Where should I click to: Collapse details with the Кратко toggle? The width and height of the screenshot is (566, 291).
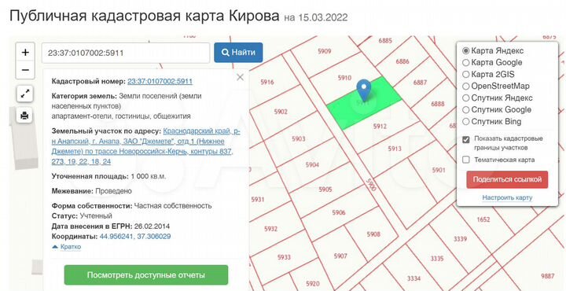[x=67, y=247]
